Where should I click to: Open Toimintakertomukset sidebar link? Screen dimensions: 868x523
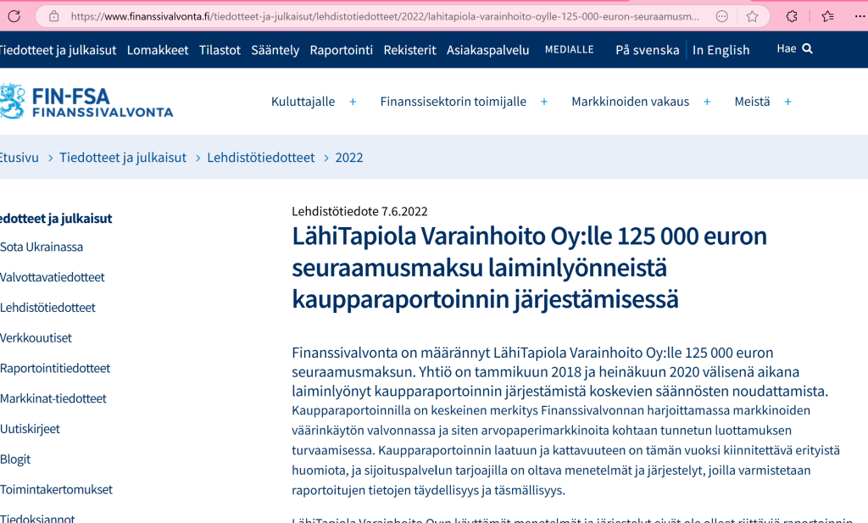click(x=56, y=490)
